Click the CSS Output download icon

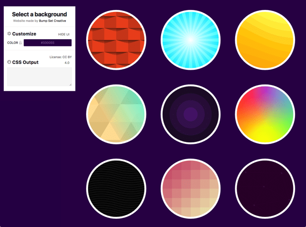click(x=9, y=62)
